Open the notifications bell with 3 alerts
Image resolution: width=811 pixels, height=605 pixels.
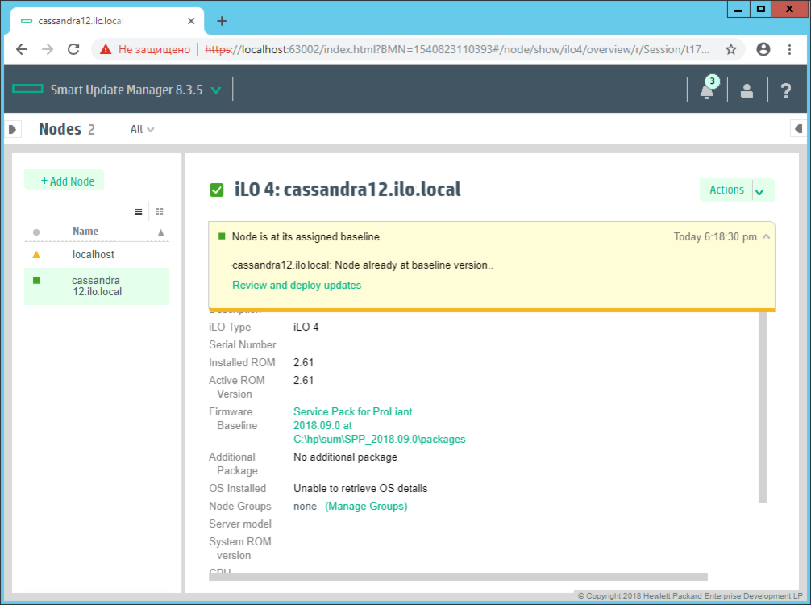pos(706,90)
